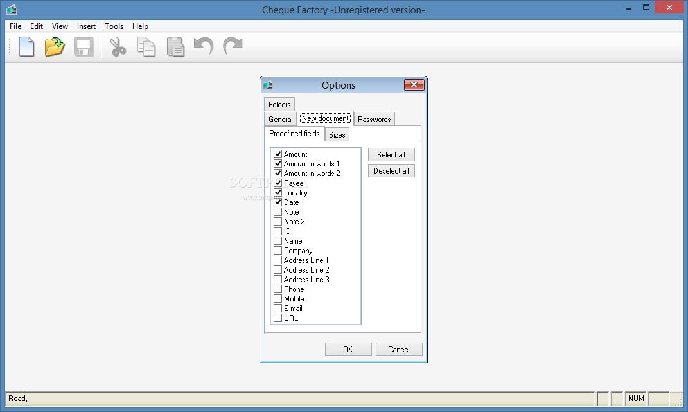Viewport: 688px width, 412px height.
Task: Close the Options dialog with red X
Action: pos(414,85)
